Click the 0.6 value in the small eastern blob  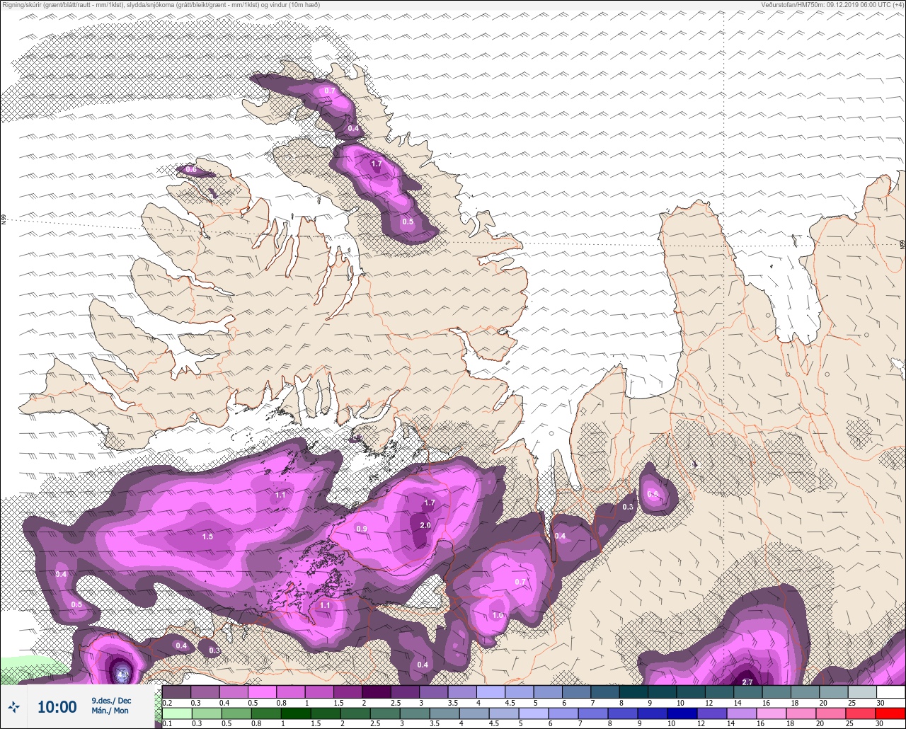(653, 494)
